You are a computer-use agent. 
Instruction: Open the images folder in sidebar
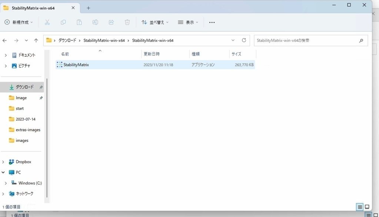point(22,140)
